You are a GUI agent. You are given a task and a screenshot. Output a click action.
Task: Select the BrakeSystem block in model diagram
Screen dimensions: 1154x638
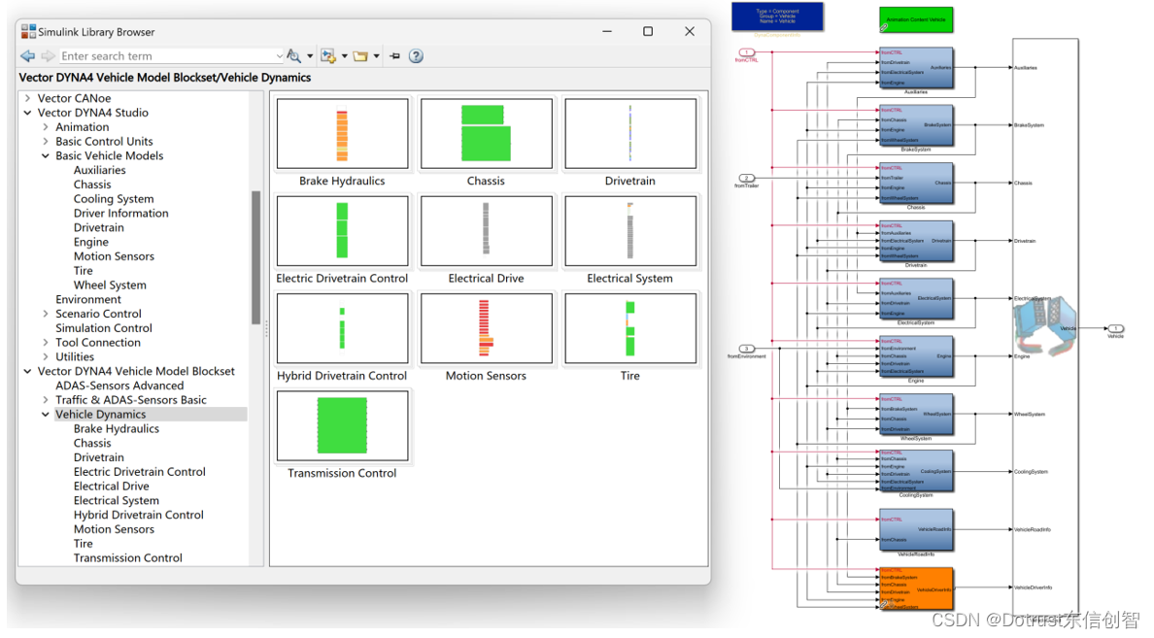tap(916, 126)
